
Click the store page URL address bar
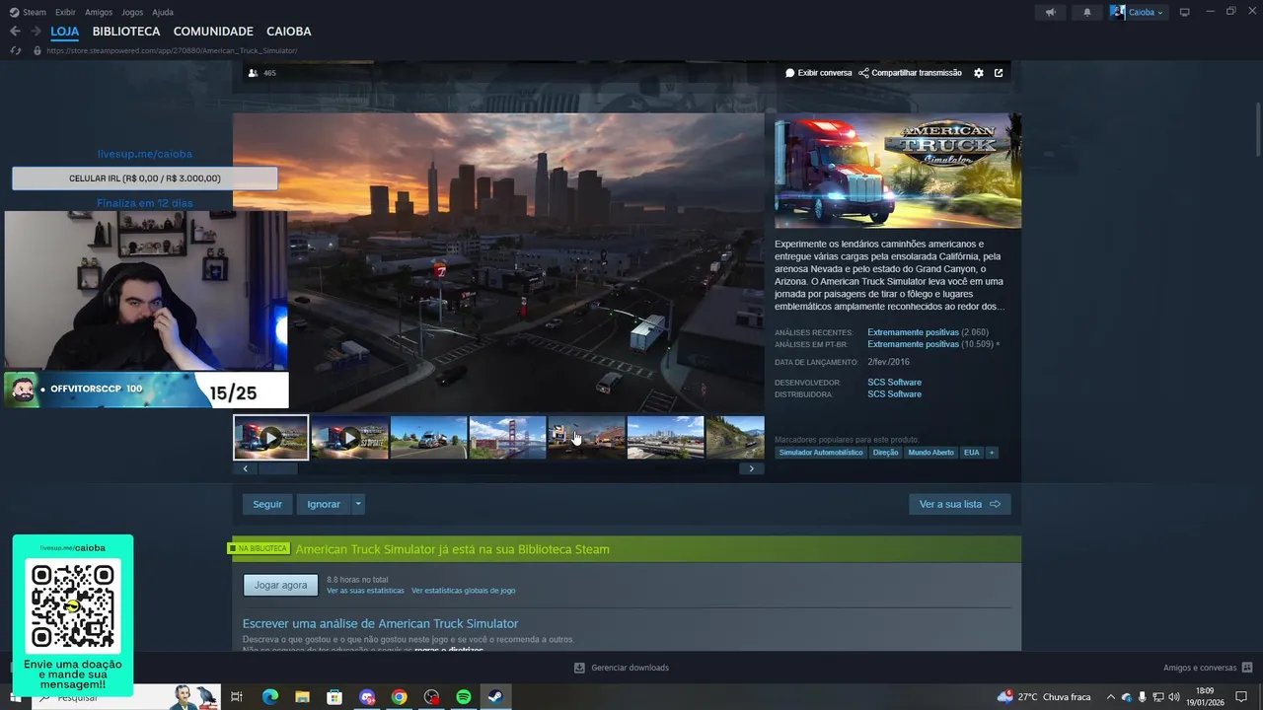(172, 50)
